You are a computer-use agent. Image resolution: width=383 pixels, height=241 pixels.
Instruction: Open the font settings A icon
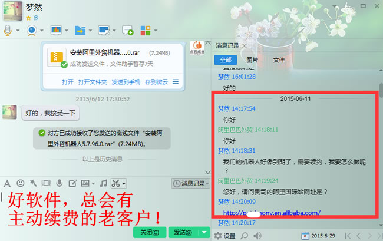7,183
